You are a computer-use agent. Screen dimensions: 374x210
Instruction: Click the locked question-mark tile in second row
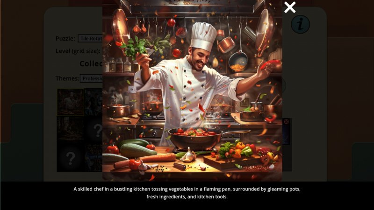pos(94,130)
